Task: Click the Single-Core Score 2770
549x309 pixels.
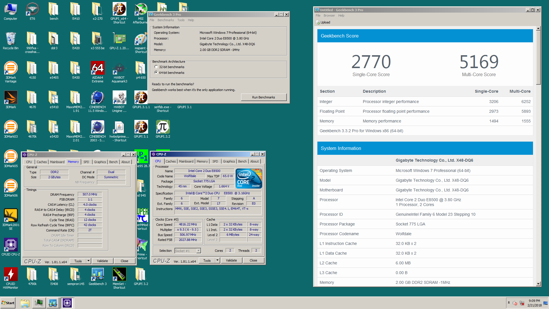Action: [371, 62]
